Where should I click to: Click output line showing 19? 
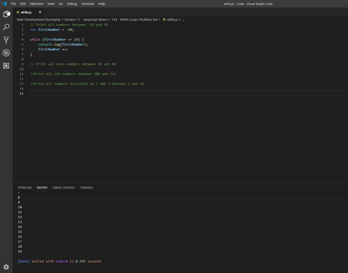pyautogui.click(x=20, y=252)
